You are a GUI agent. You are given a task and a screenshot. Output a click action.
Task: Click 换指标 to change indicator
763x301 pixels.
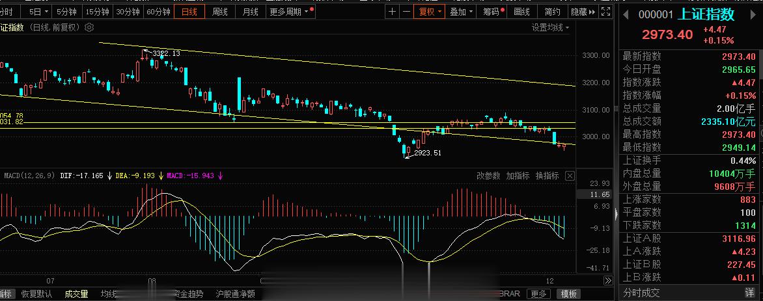click(548, 176)
